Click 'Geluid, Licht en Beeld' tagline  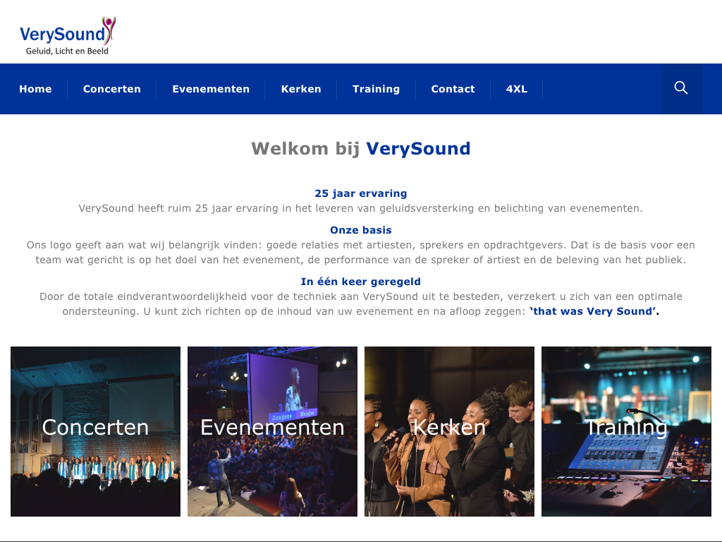pos(67,51)
